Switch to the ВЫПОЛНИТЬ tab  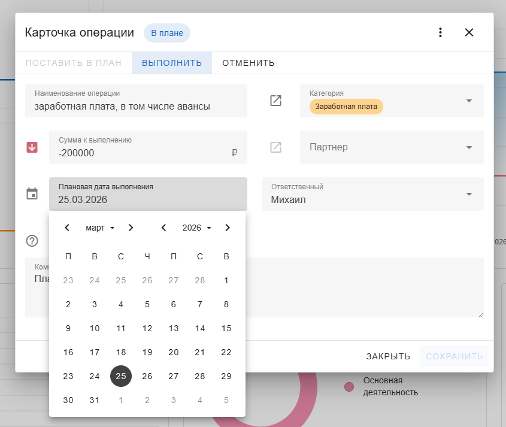(171, 63)
